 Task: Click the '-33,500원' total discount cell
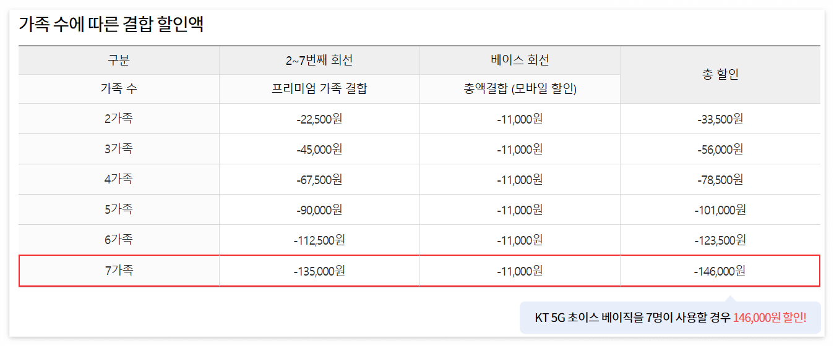tap(720, 119)
